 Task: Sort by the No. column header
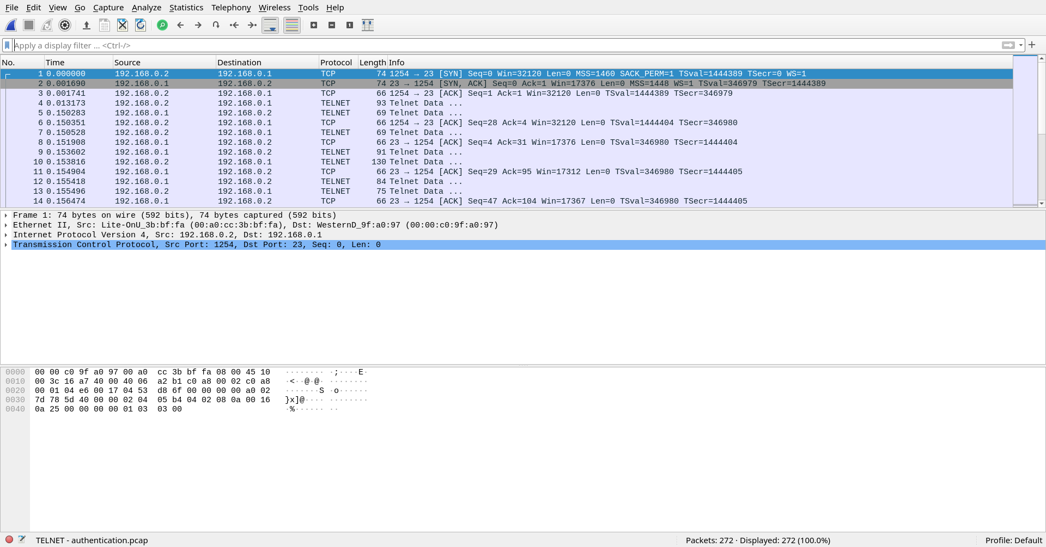coord(22,62)
